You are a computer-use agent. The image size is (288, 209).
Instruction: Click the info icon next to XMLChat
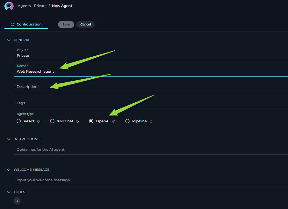(x=77, y=121)
